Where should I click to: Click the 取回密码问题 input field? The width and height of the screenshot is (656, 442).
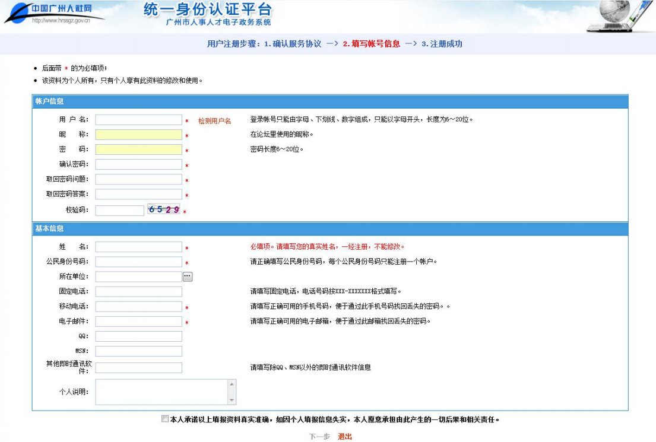click(x=138, y=179)
